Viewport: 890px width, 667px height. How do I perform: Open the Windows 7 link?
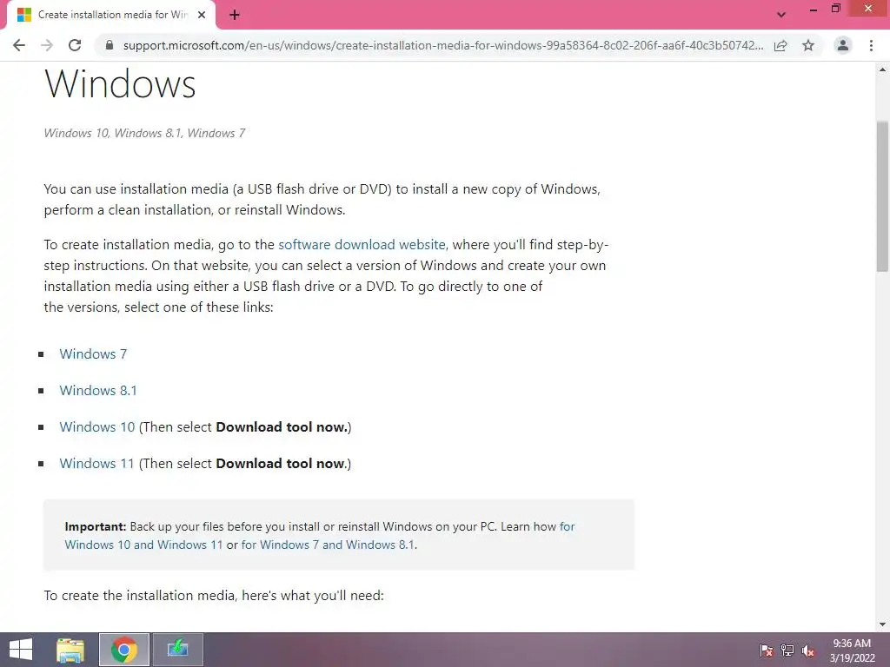93,354
